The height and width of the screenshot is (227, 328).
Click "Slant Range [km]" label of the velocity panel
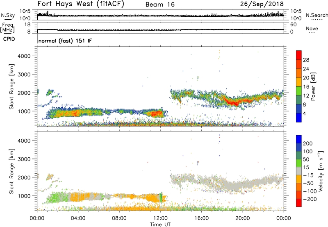point(11,171)
